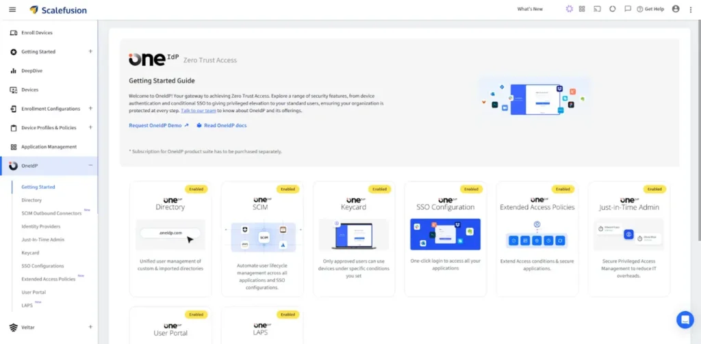Open the cast screen icon
Image resolution: width=701 pixels, height=344 pixels.
[597, 9]
